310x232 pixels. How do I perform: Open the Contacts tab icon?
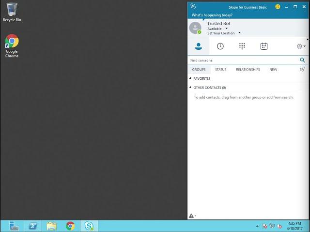(198, 46)
